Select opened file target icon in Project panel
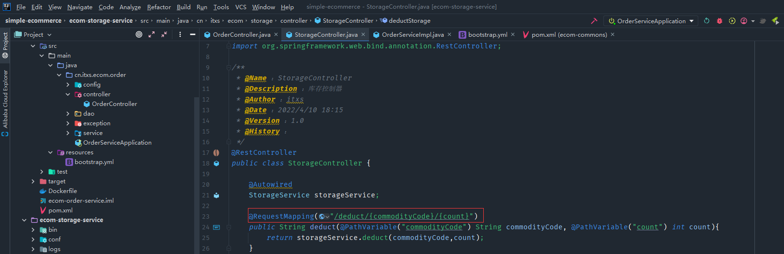784x254 pixels. [x=139, y=34]
